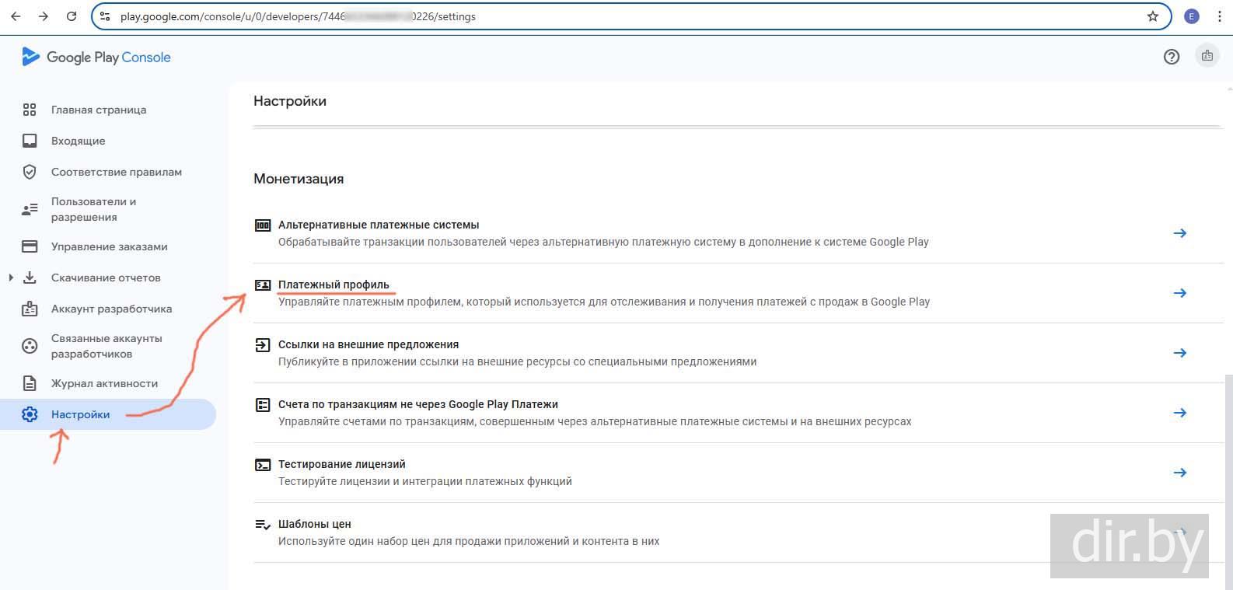Click the browser back arrow
This screenshot has width=1233, height=590.
(16, 16)
